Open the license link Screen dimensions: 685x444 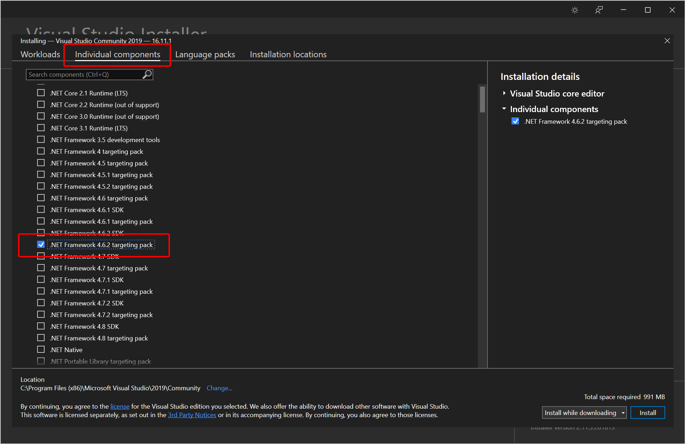point(120,407)
